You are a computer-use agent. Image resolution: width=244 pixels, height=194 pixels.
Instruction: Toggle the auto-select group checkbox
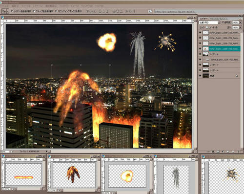[34, 11]
